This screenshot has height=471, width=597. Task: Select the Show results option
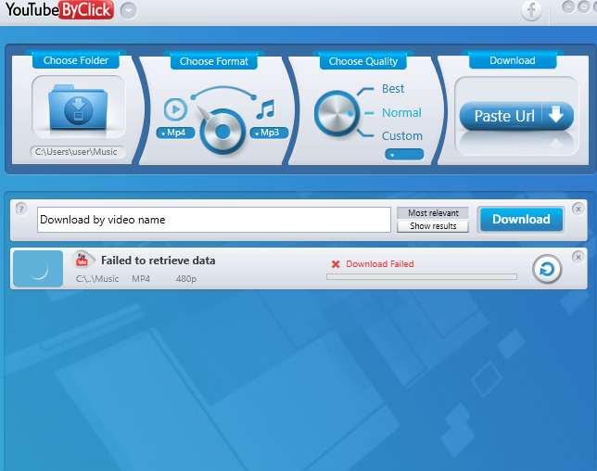point(433,226)
